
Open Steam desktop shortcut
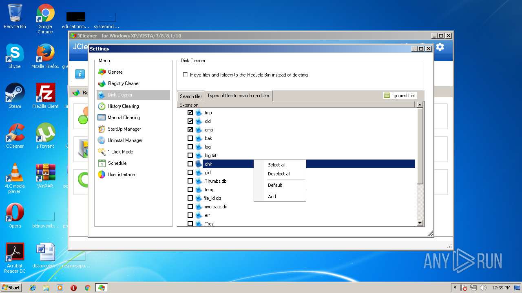[15, 96]
